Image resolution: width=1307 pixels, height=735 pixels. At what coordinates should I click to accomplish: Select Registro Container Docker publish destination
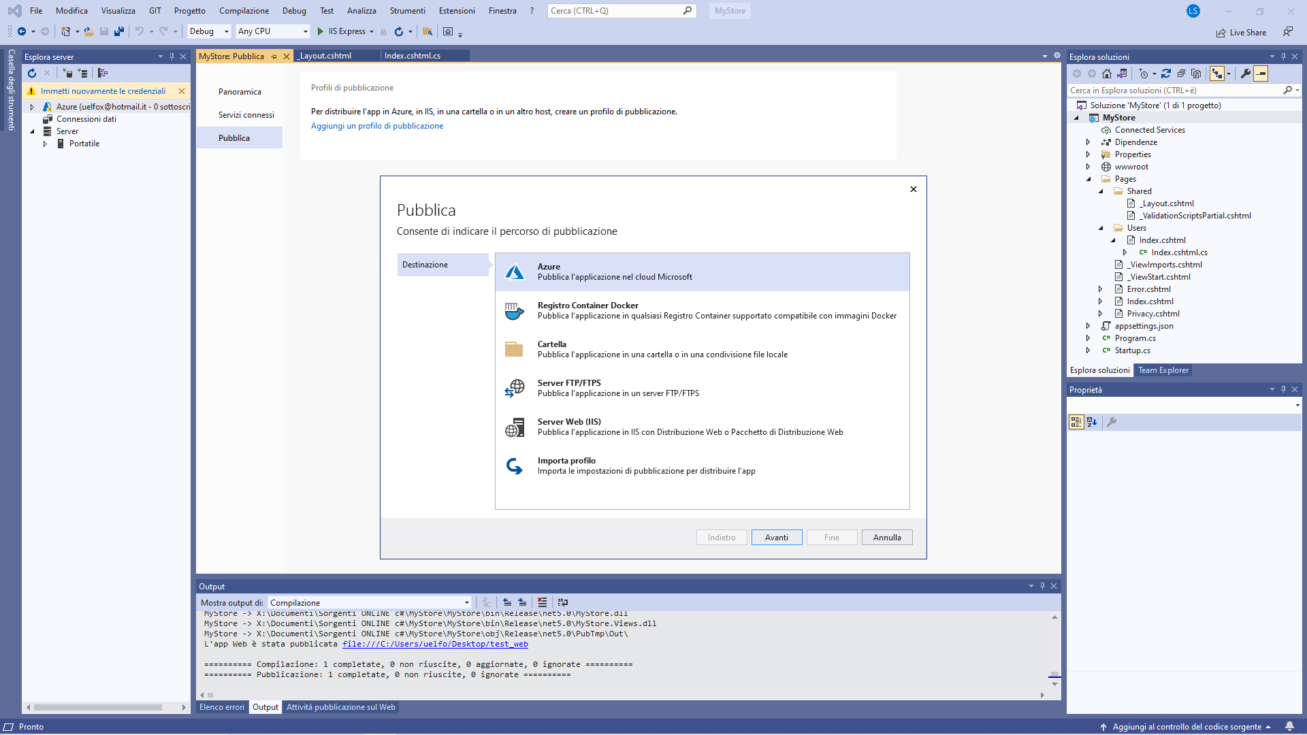pyautogui.click(x=702, y=310)
